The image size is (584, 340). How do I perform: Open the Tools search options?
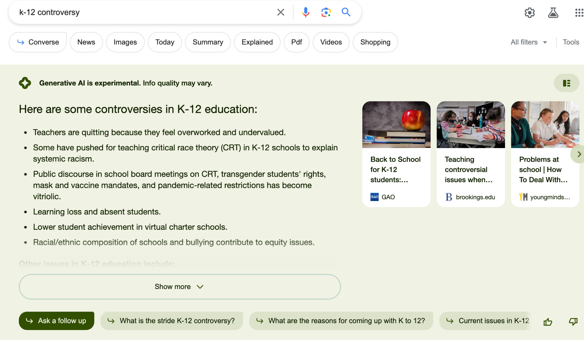571,42
